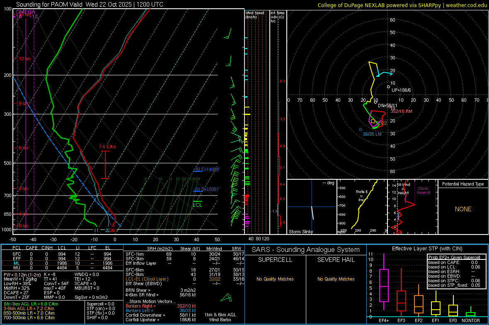Select No Quality Matches under SUPERCELL

tap(275, 279)
